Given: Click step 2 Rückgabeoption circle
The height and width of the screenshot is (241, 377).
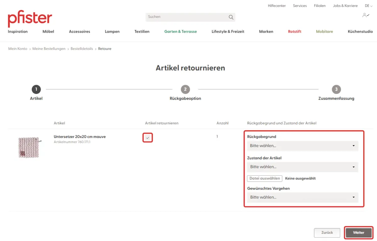Looking at the screenshot, I should coord(185,90).
